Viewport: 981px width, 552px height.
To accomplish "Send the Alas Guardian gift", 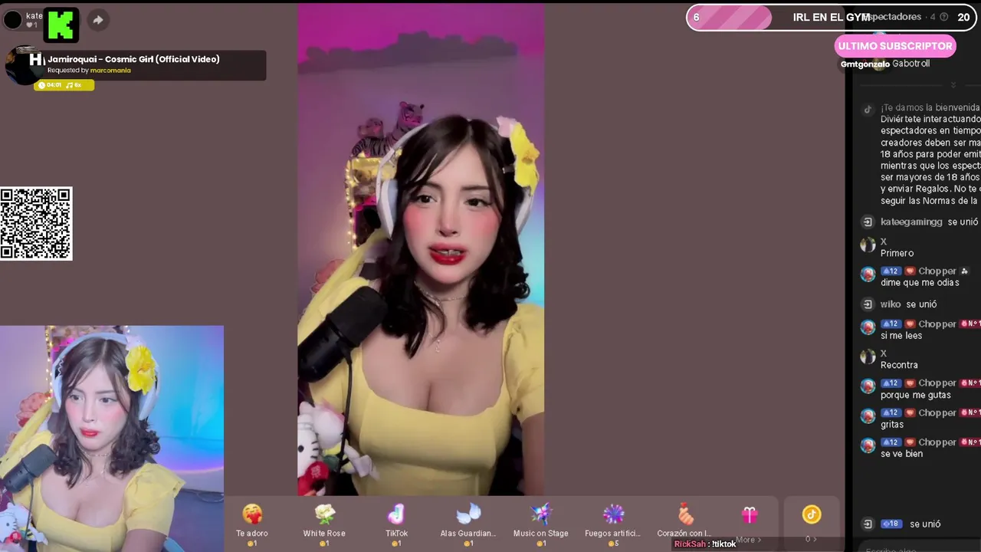I will pyautogui.click(x=468, y=524).
